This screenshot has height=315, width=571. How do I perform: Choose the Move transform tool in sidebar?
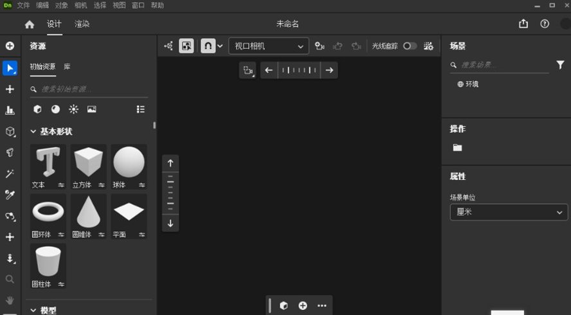tap(10, 89)
